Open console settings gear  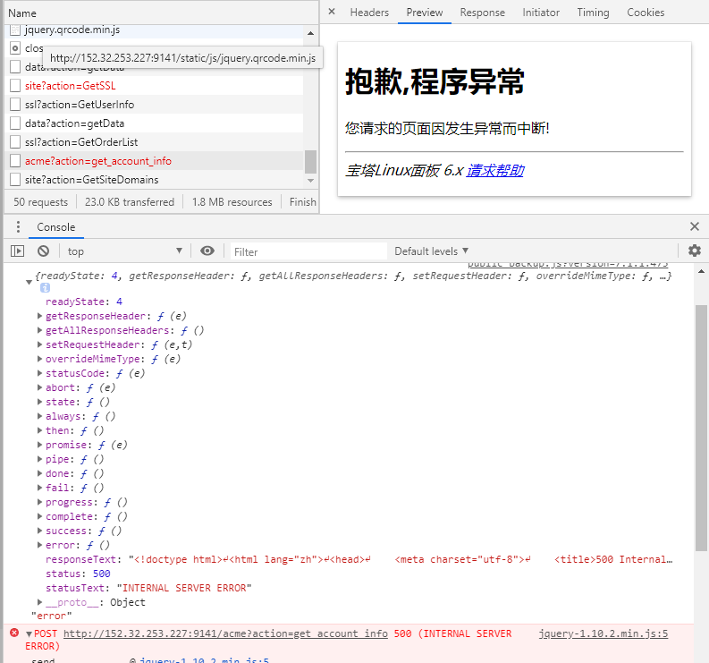click(695, 251)
